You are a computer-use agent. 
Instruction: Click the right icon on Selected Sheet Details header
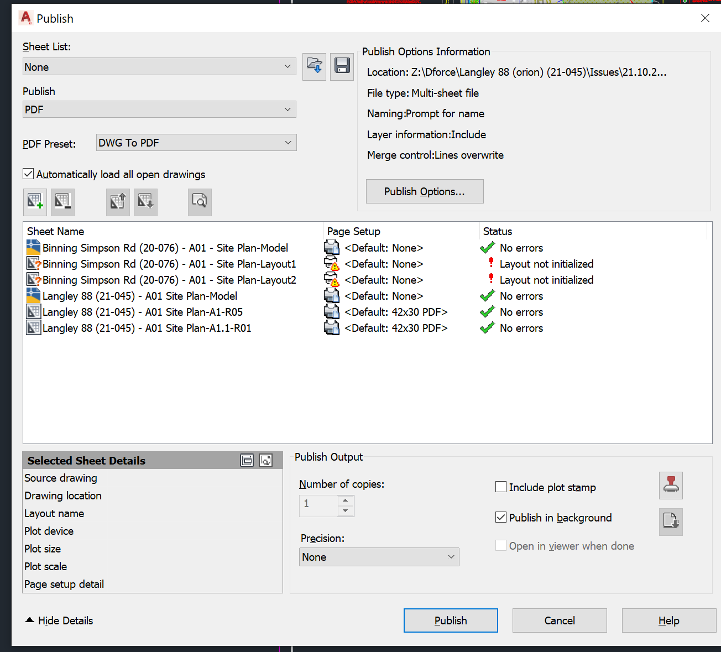point(266,460)
